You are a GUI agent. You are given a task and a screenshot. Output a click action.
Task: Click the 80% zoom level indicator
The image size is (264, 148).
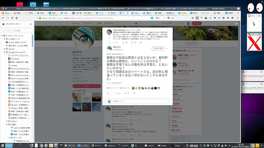[x=157, y=18]
